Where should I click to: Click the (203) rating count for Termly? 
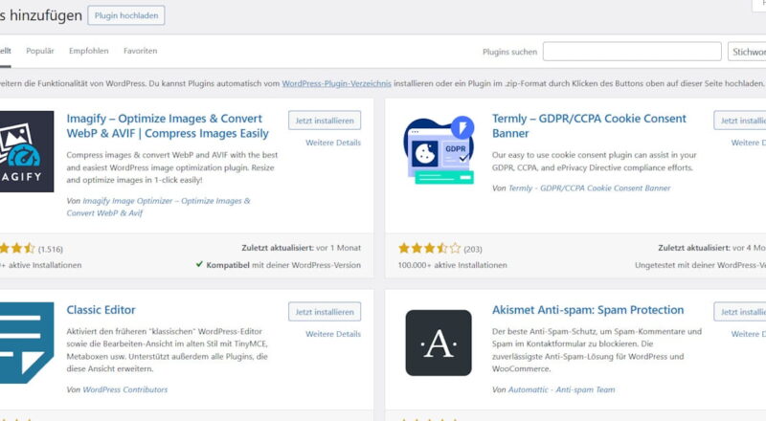[x=472, y=249]
